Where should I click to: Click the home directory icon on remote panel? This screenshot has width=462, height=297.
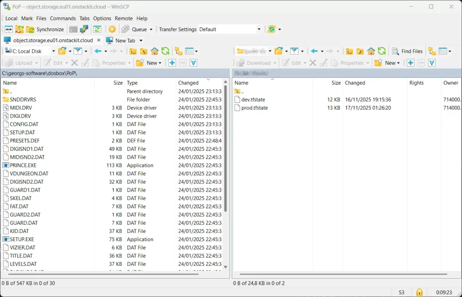[x=371, y=51]
